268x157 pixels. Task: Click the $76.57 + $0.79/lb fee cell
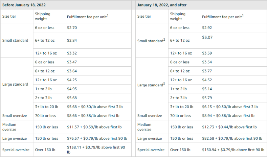point(97,138)
